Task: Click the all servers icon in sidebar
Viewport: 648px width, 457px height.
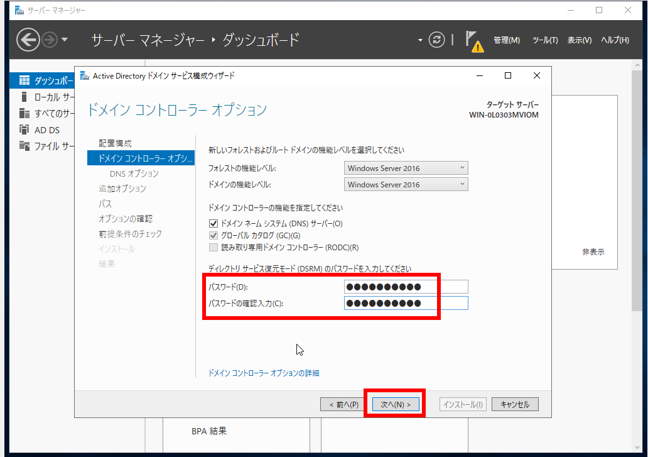Action: (x=24, y=113)
